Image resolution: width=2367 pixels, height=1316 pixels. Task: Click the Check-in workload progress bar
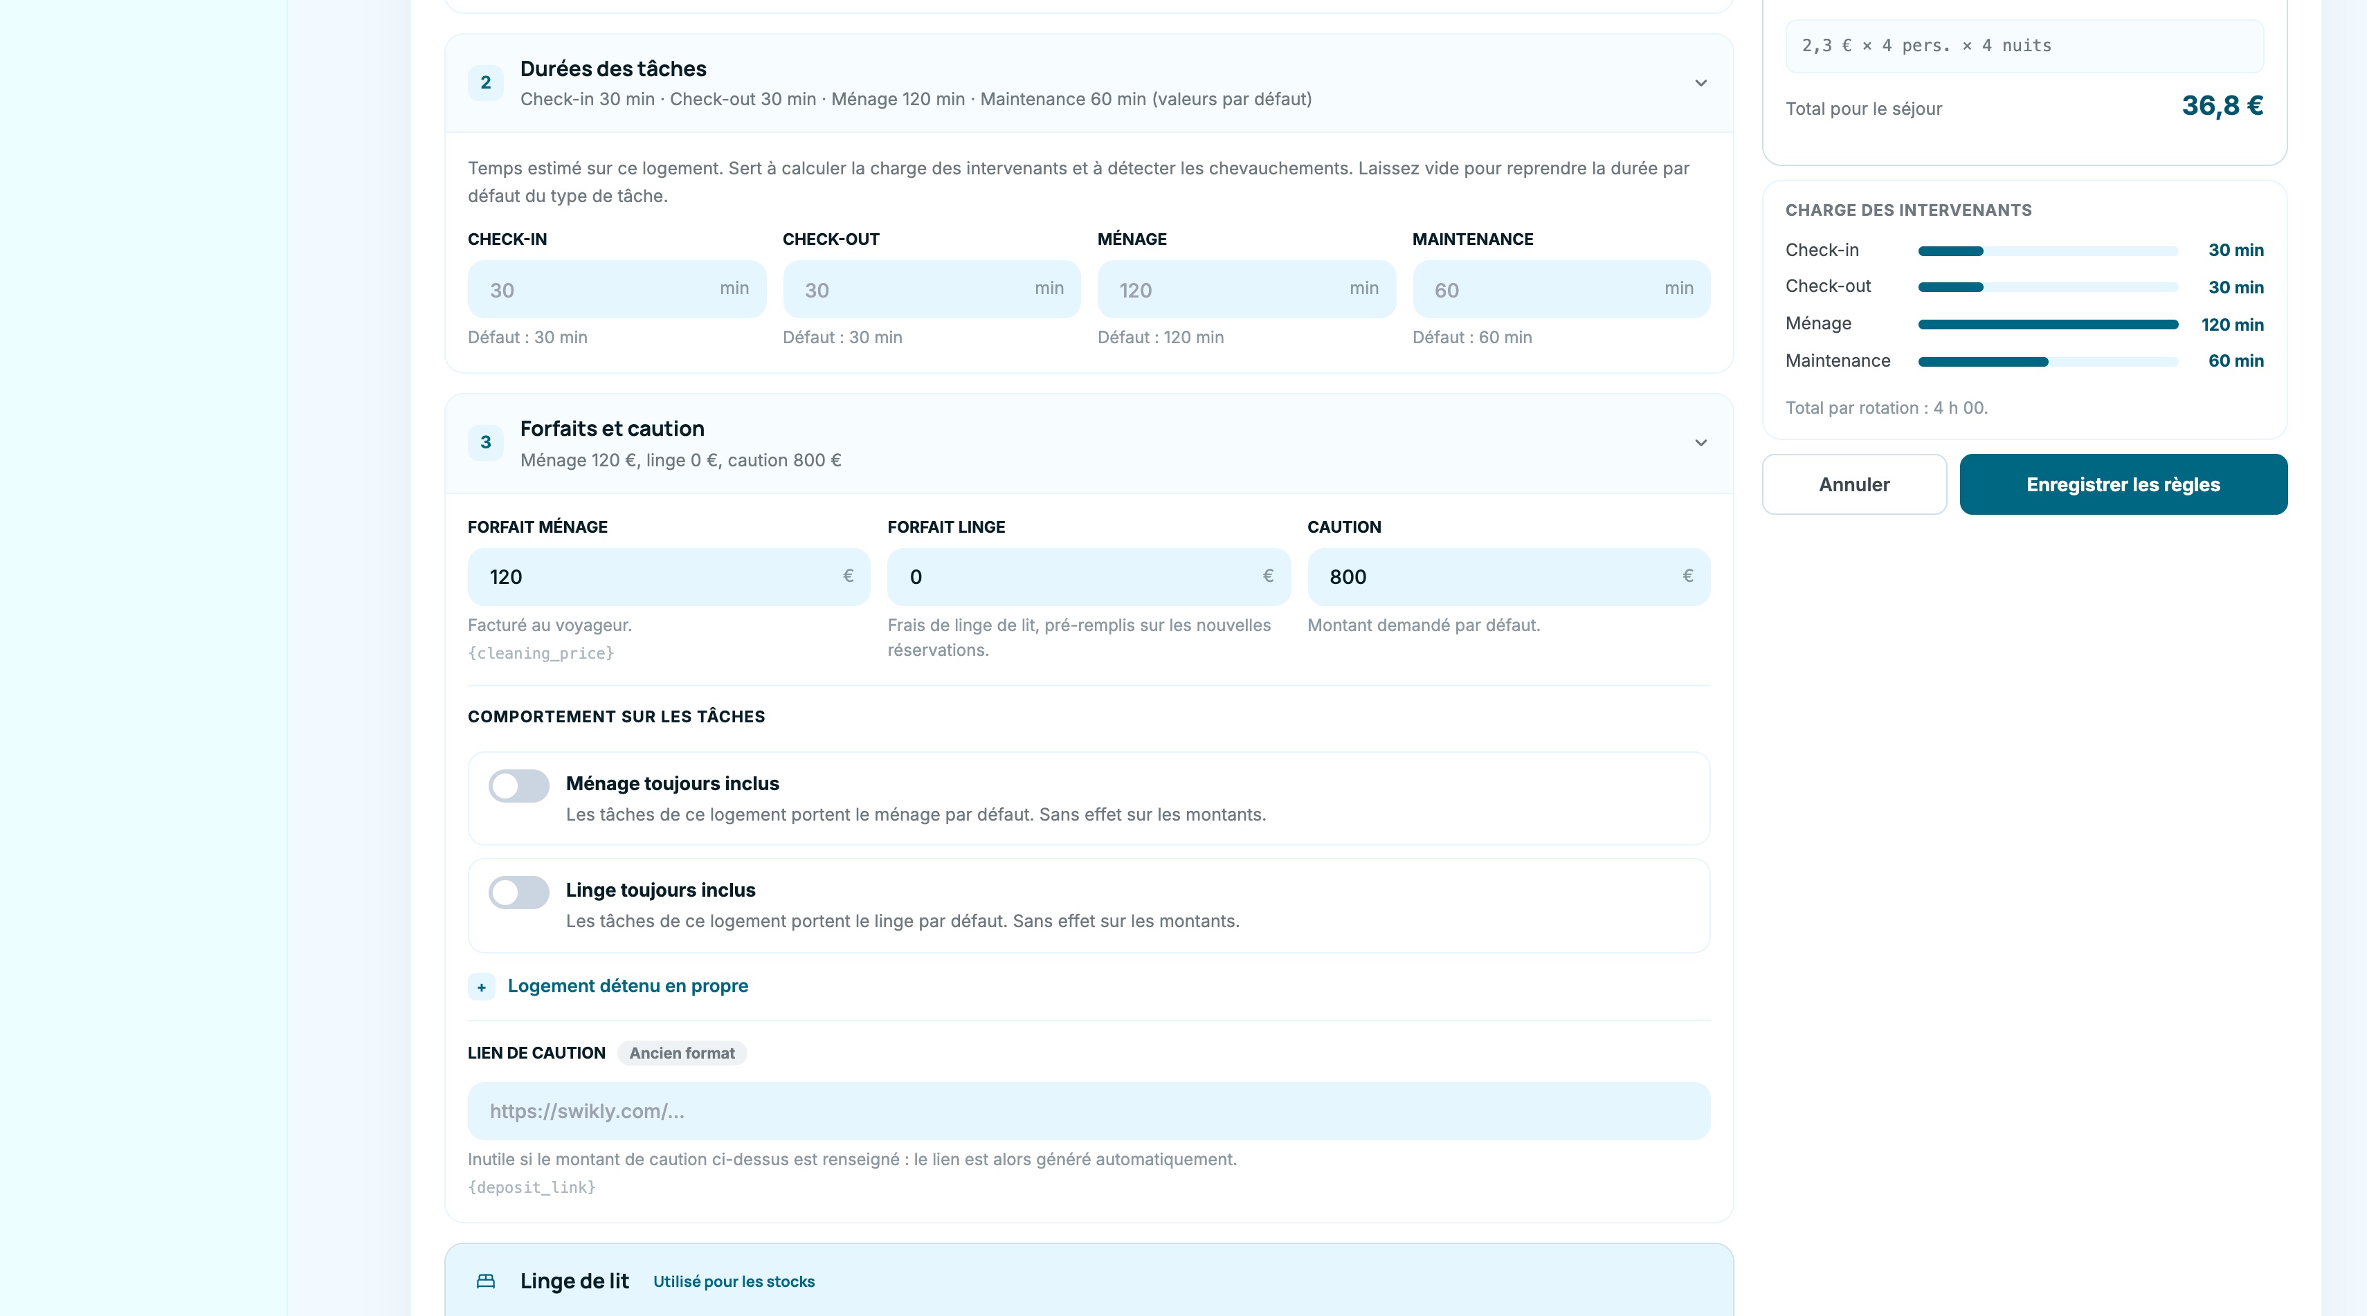[x=2048, y=250]
